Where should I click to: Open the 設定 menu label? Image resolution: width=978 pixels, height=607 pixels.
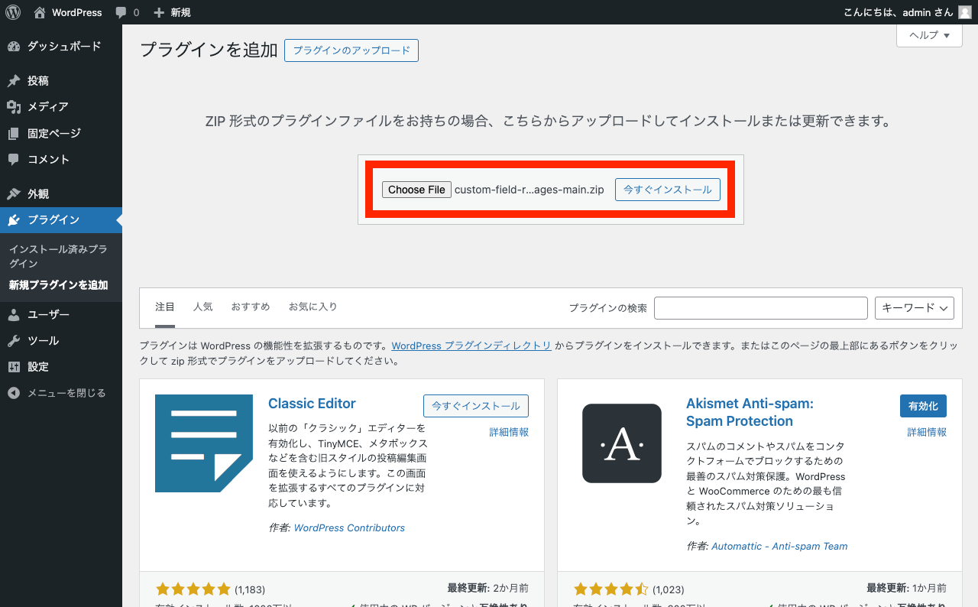click(38, 367)
